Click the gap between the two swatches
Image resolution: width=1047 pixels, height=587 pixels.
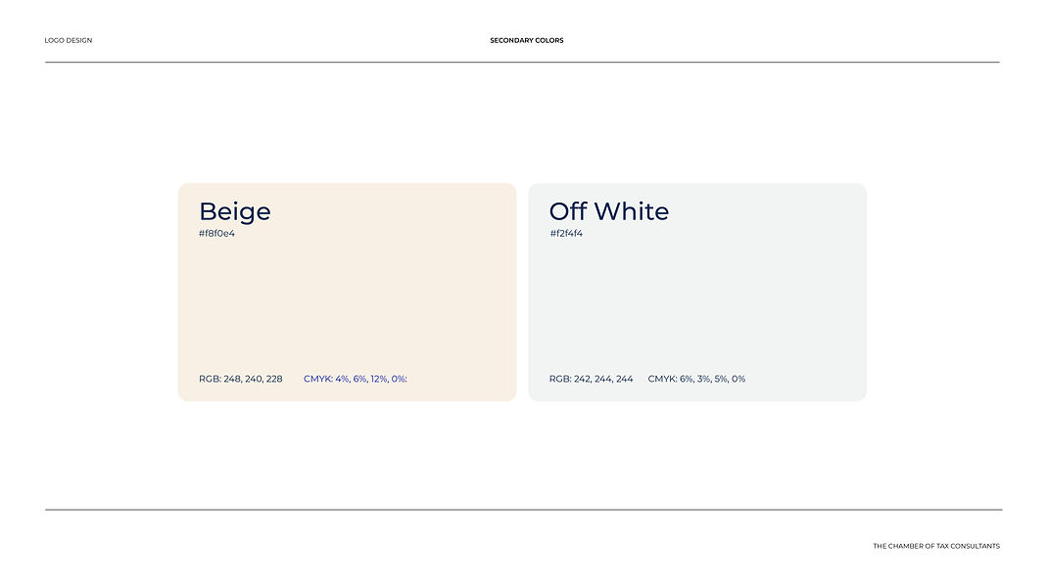522,293
